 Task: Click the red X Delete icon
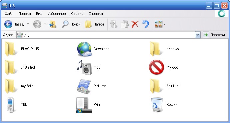pos(135,24)
